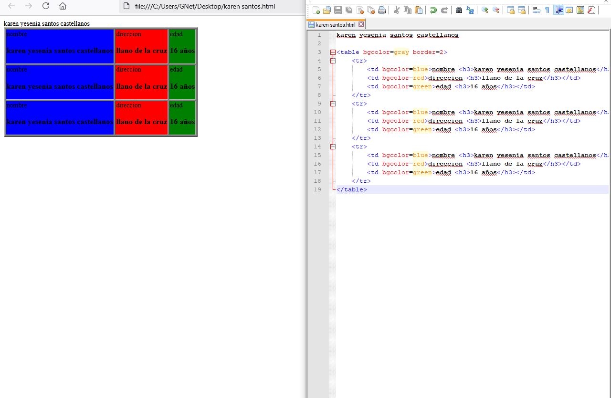Viewport: 611px width, 398px height.
Task: Open the Replace dialog icon
Action: pyautogui.click(x=470, y=10)
